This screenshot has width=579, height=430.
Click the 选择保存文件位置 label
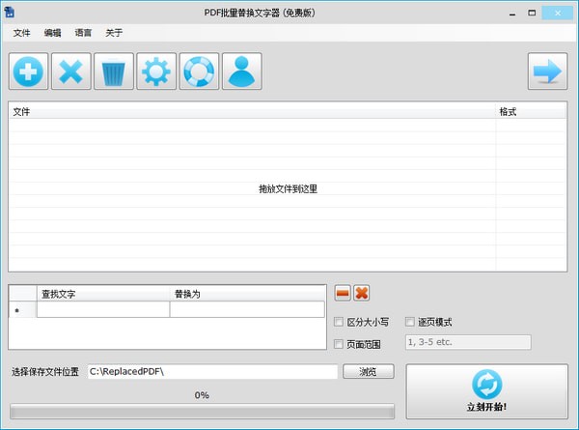(x=45, y=372)
